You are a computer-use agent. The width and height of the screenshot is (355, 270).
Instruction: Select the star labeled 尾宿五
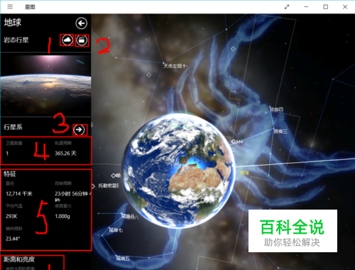123,258
